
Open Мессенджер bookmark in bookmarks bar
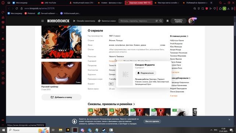(15, 13)
